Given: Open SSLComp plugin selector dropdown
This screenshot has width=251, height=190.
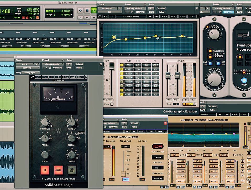Looking at the screenshot, I should [28, 68].
